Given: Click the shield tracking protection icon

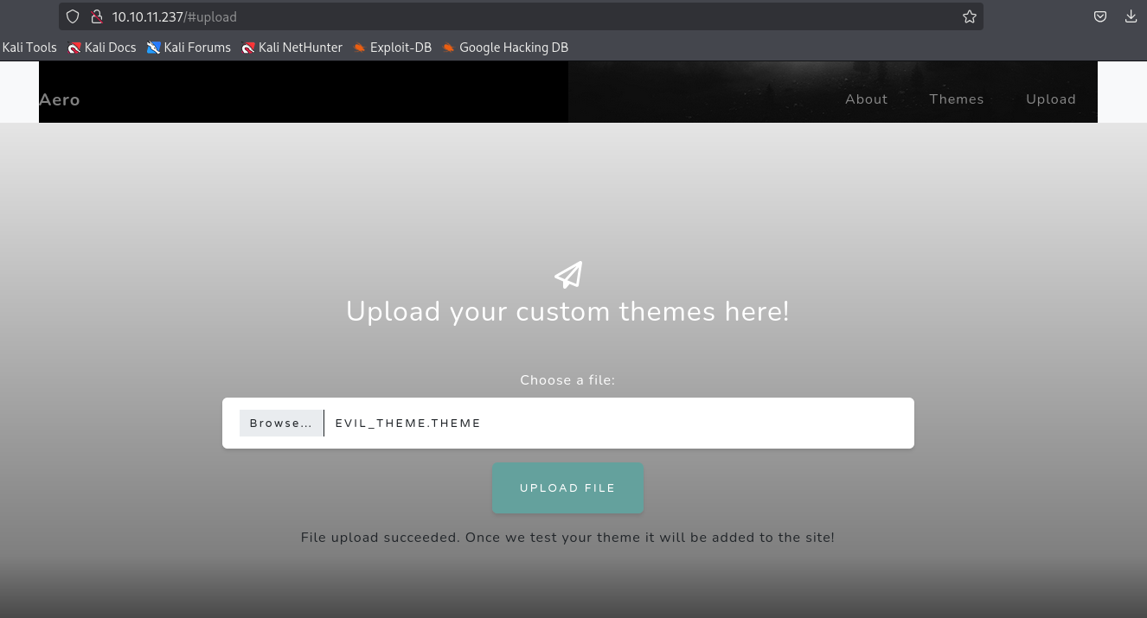Looking at the screenshot, I should [73, 16].
